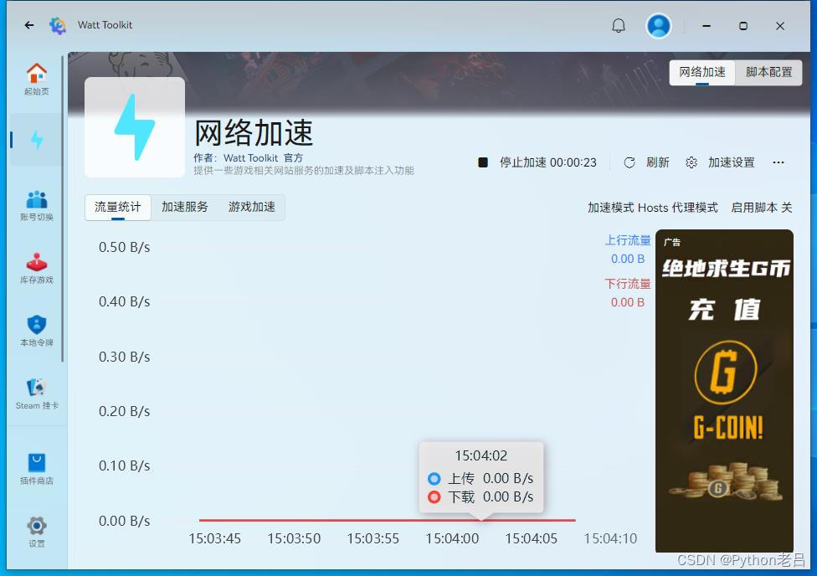This screenshot has height=576, width=817.
Task: Click the 15:04:00 time label
Action: [x=452, y=538]
